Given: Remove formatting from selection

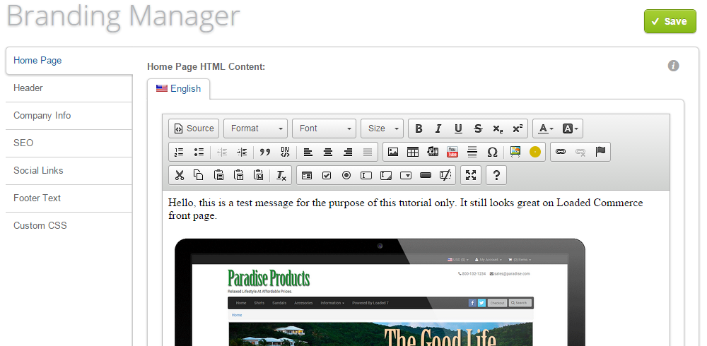Looking at the screenshot, I should pos(281,176).
